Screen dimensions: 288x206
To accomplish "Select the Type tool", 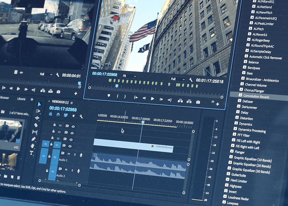I will (31, 153).
